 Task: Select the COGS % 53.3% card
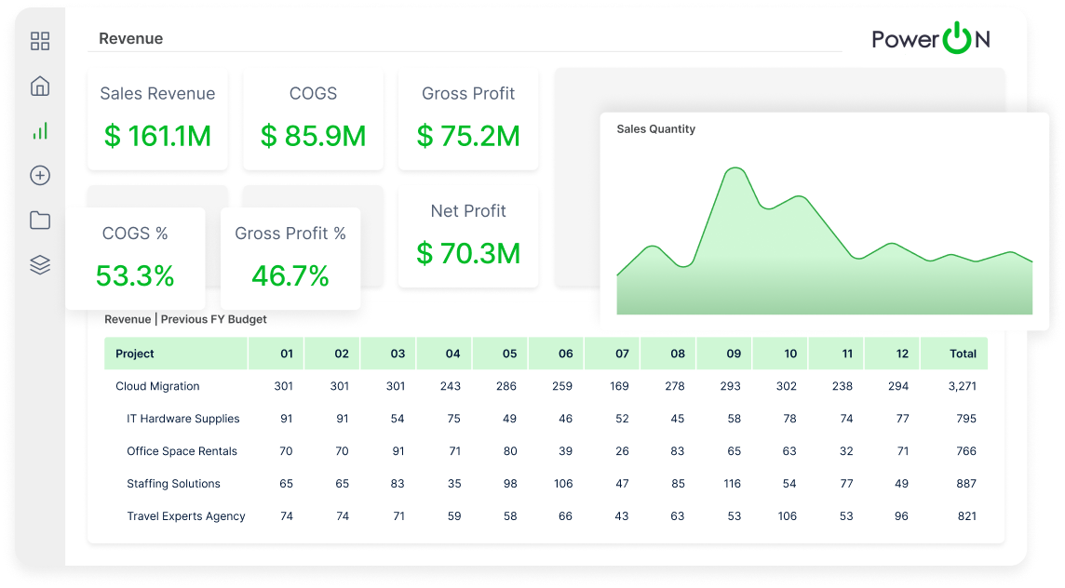(x=135, y=259)
